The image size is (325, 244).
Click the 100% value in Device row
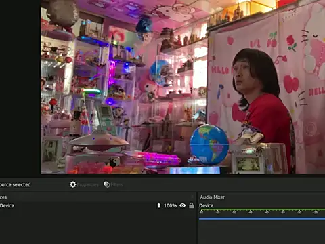[x=170, y=205]
